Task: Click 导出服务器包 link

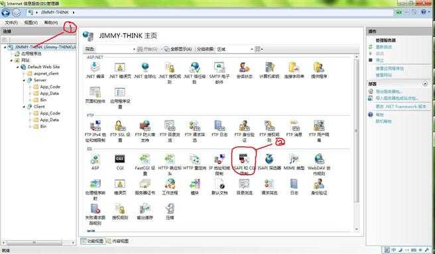Action: [x=389, y=91]
